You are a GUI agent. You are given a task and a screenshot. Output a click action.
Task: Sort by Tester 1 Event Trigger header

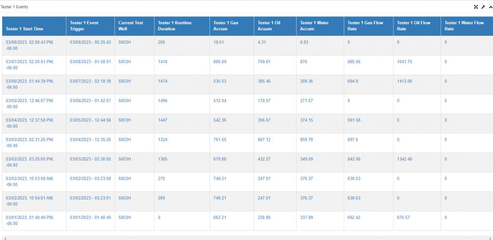84,26
